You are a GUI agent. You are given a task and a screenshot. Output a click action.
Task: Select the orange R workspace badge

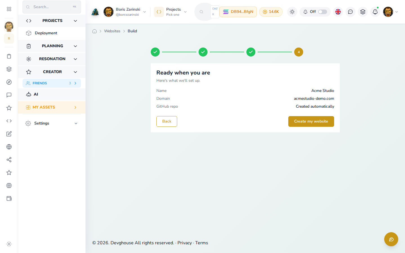coord(9,39)
